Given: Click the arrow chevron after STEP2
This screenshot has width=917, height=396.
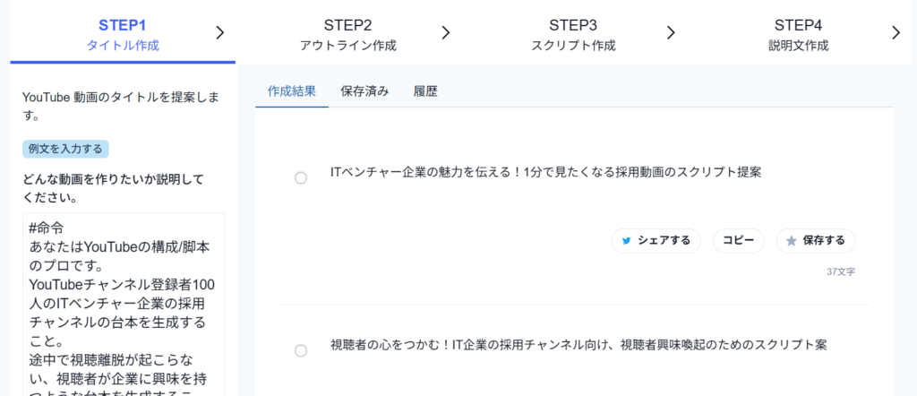Looking at the screenshot, I should [x=446, y=33].
